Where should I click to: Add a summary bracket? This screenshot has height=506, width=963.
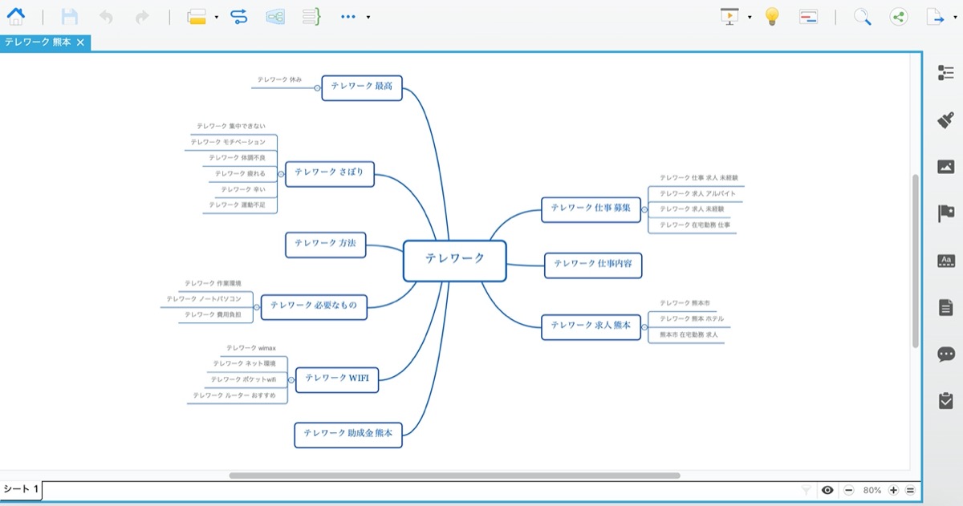[312, 16]
